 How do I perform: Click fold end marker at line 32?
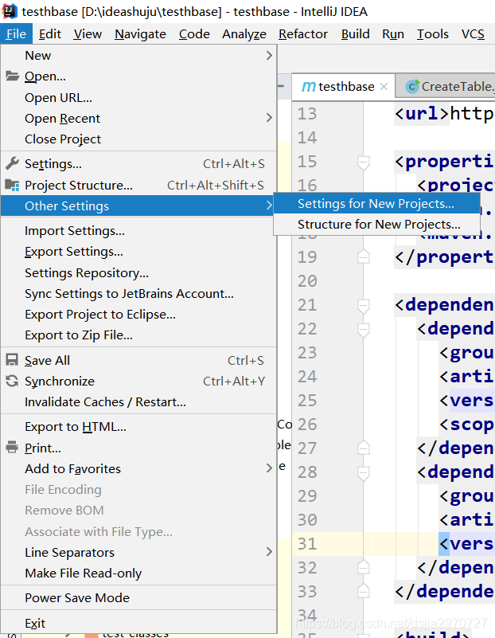(x=364, y=567)
